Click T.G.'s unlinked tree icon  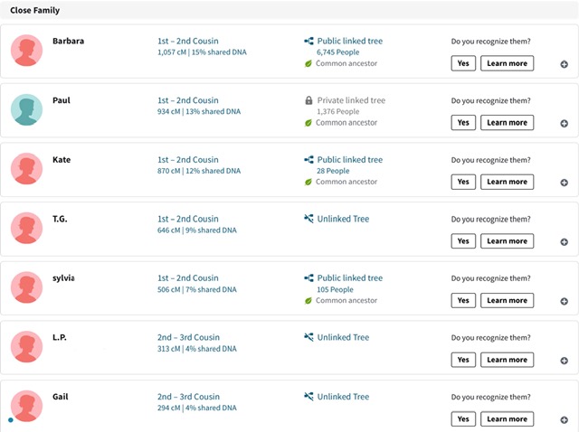point(308,219)
